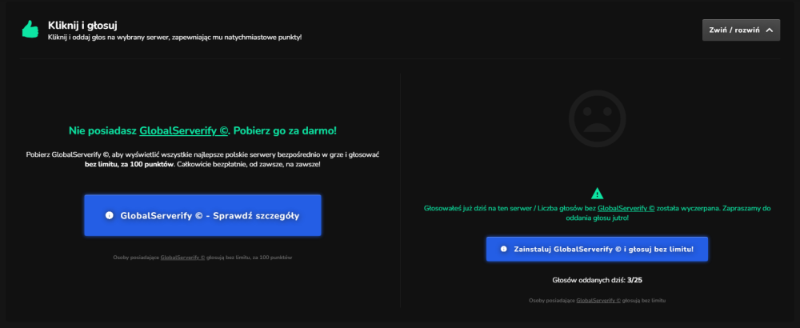
Task: Click the green thumbs-up icon
Action: tap(30, 29)
